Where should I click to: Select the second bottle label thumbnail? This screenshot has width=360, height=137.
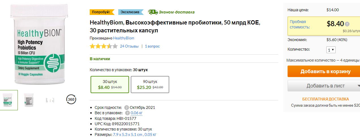pyautogui.click(x=29, y=100)
